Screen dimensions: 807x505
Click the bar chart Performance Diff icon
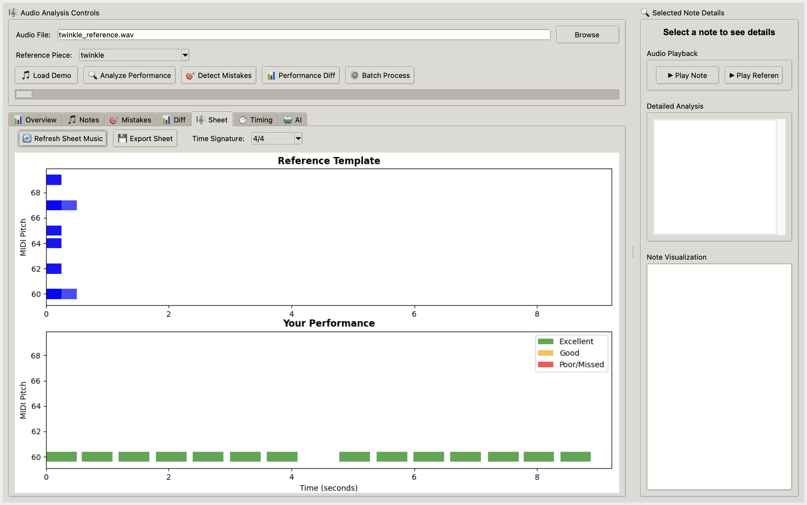coord(271,75)
